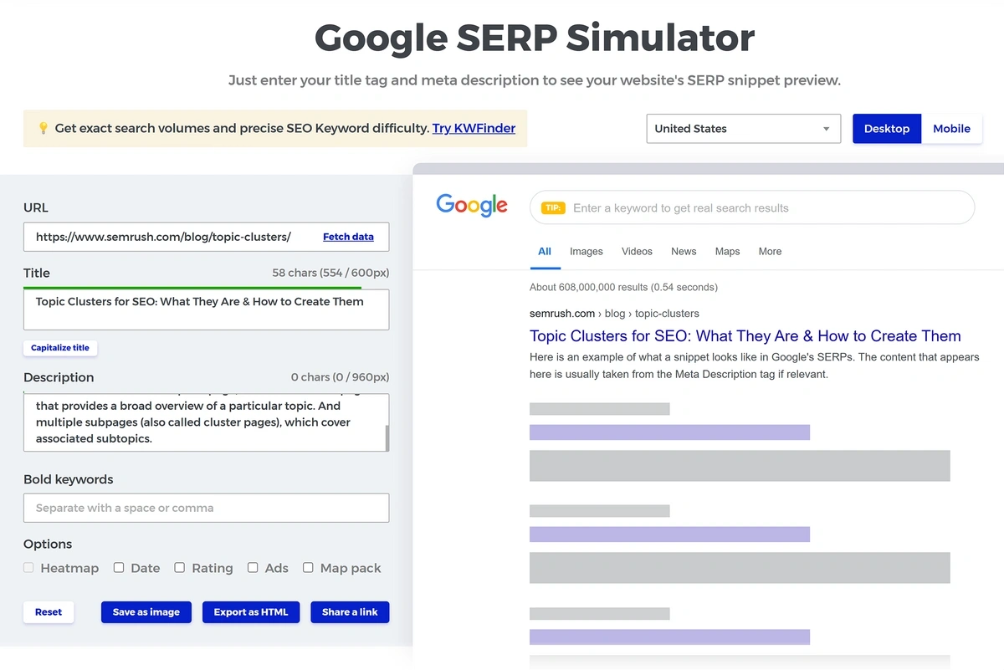Screen dimensions: 1004x670
Task: Open the Images search tab
Action: coord(587,251)
